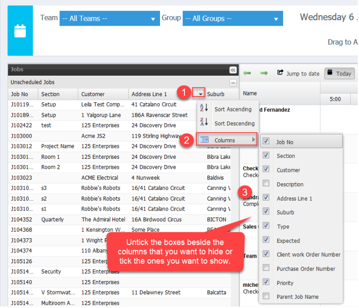Click the blue calendar icon
Image resolution: width=359 pixels, height=308 pixels.
point(20,31)
